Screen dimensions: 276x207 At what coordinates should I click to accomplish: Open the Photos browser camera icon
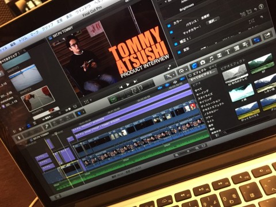[x=202, y=63]
